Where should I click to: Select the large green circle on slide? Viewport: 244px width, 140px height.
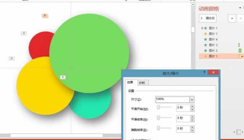[89, 53]
